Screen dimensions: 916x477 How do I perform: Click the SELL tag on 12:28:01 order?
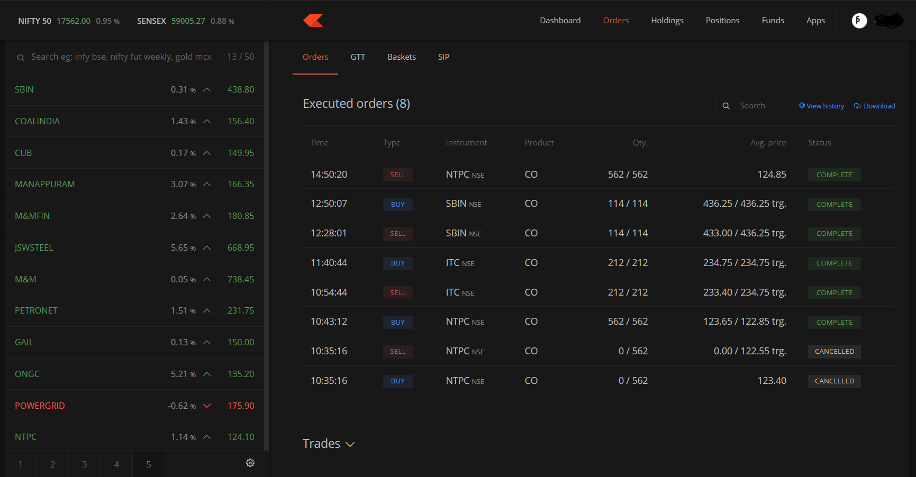[397, 234]
